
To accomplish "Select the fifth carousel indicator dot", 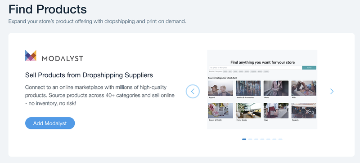I will (268, 139).
